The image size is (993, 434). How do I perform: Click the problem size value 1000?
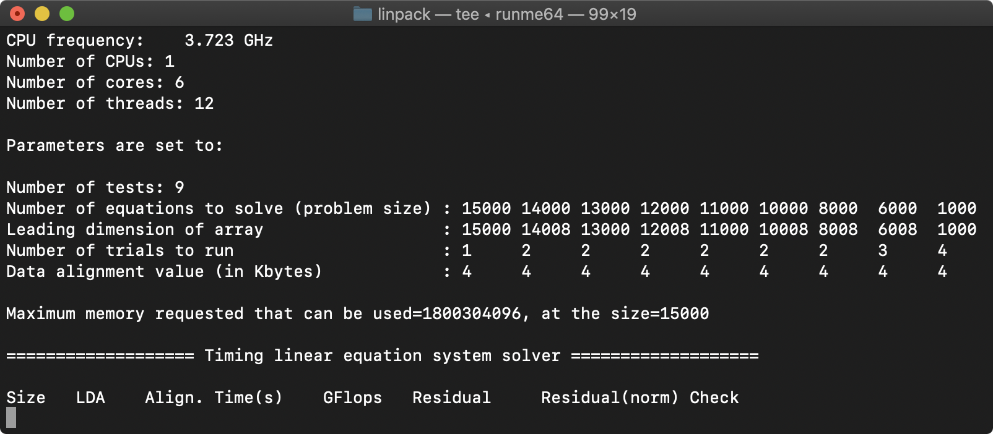tap(957, 208)
